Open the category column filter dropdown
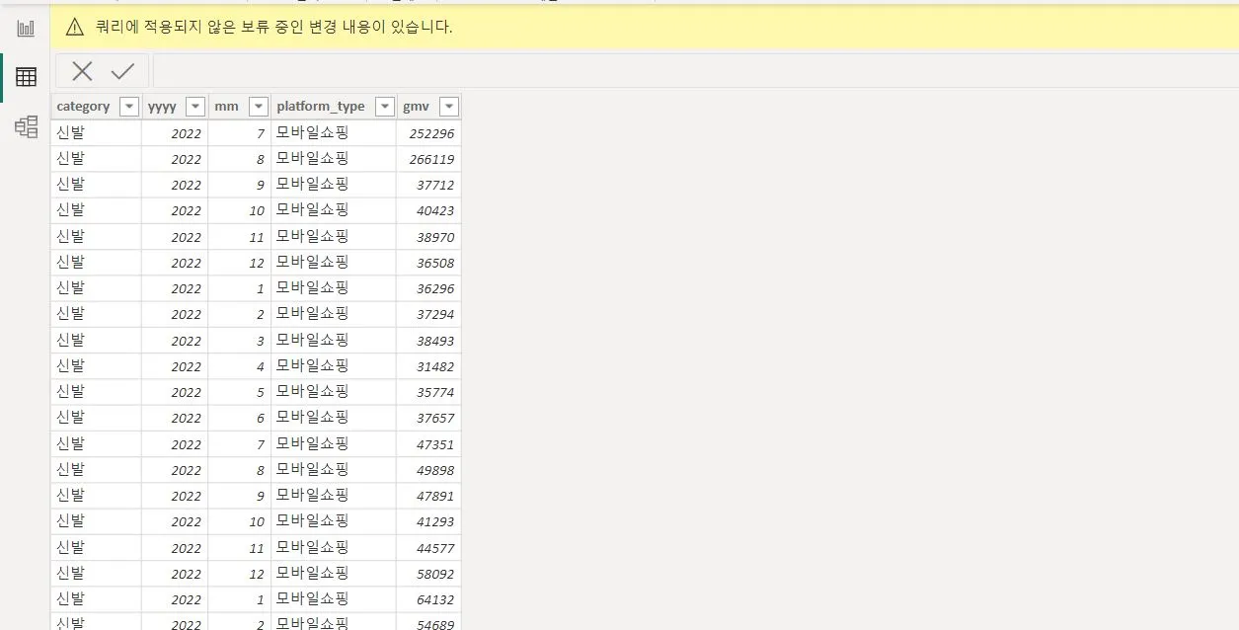Screen dimensions: 1239x630 click(x=128, y=107)
